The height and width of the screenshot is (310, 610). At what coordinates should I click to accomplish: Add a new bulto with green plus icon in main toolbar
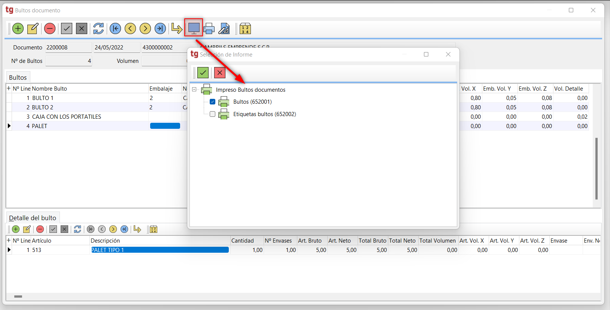18,28
